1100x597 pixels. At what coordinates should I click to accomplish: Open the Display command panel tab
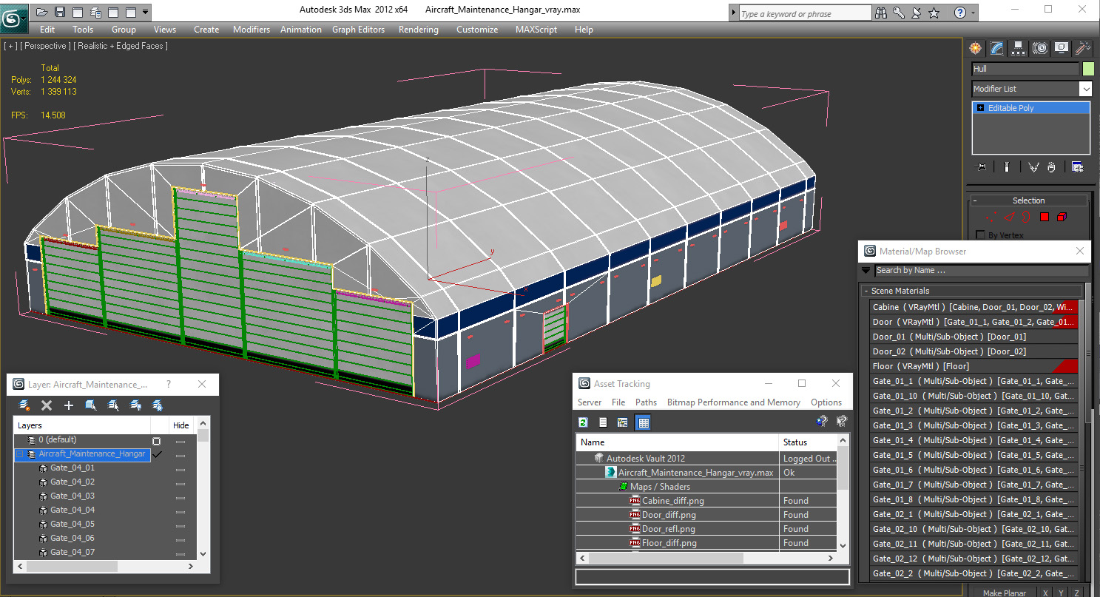pos(1062,48)
